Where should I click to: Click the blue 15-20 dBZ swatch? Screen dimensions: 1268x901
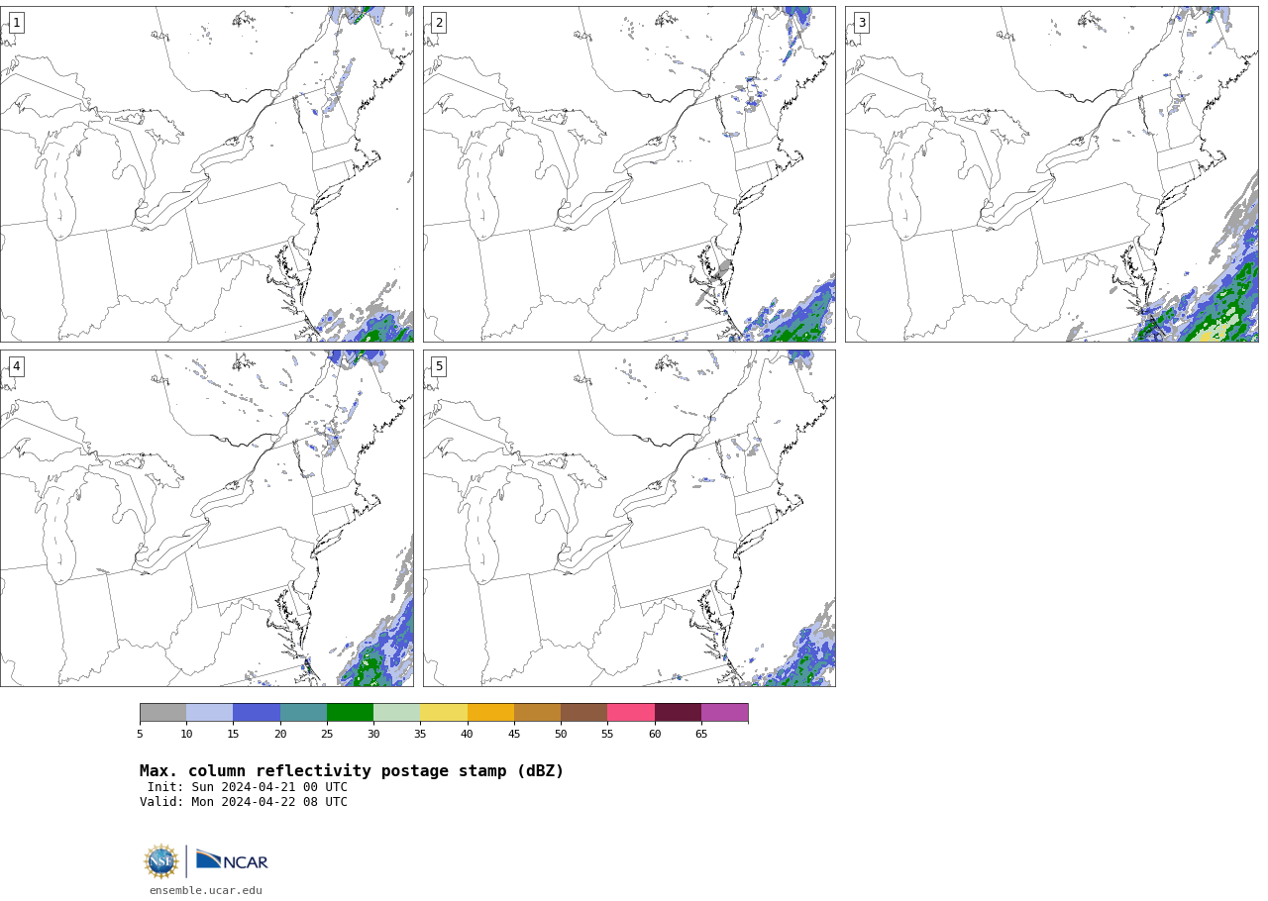pyautogui.click(x=257, y=713)
